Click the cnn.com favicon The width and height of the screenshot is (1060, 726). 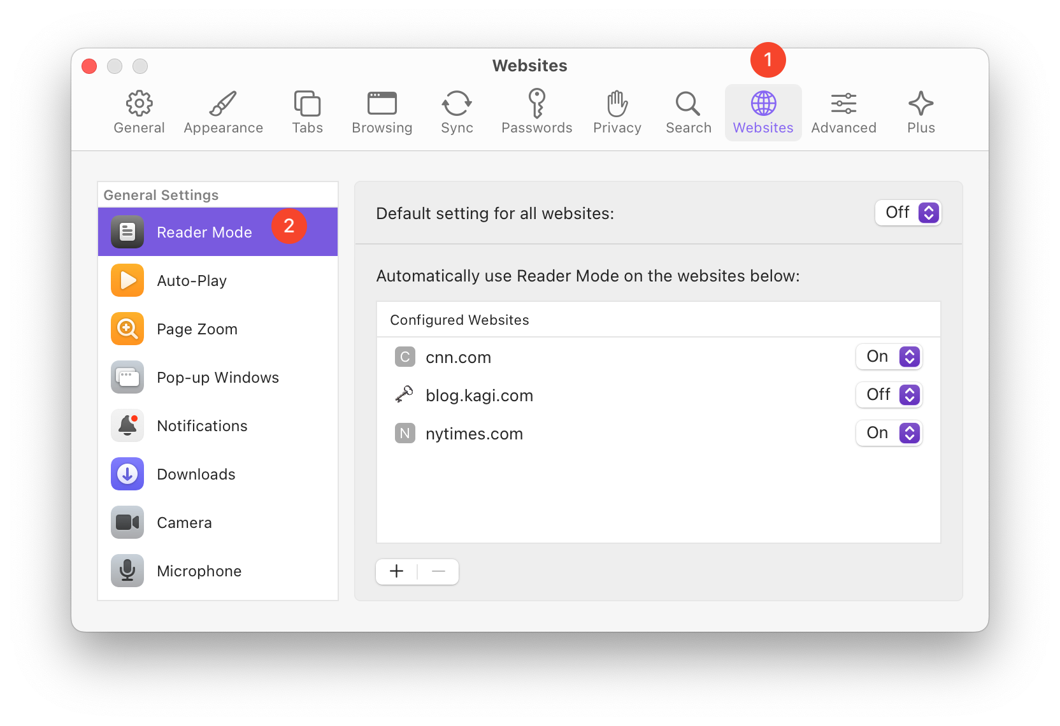click(x=405, y=357)
